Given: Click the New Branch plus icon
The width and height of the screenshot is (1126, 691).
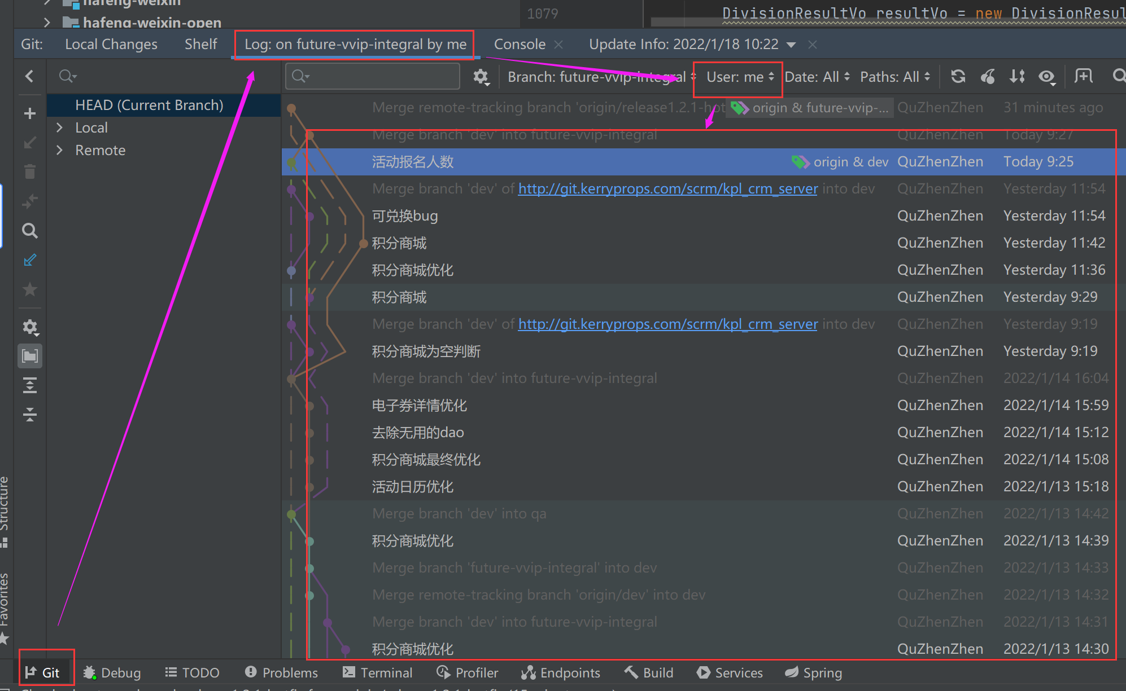Looking at the screenshot, I should (x=30, y=113).
